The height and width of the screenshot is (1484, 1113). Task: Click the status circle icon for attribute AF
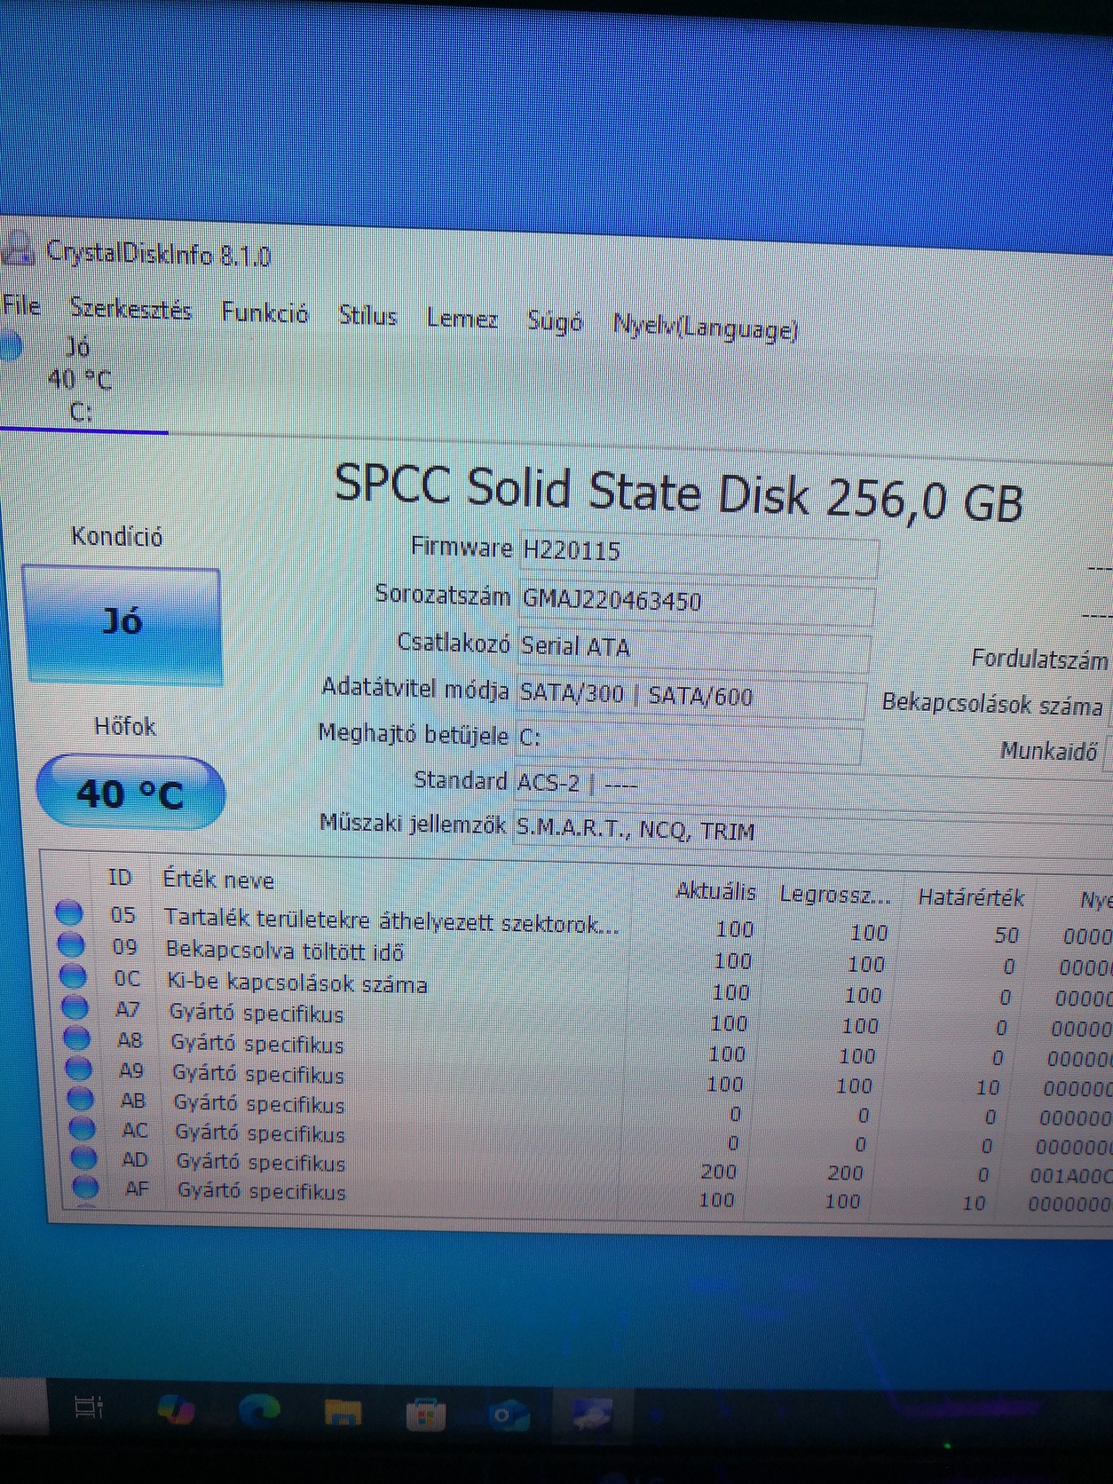pyautogui.click(x=86, y=1187)
